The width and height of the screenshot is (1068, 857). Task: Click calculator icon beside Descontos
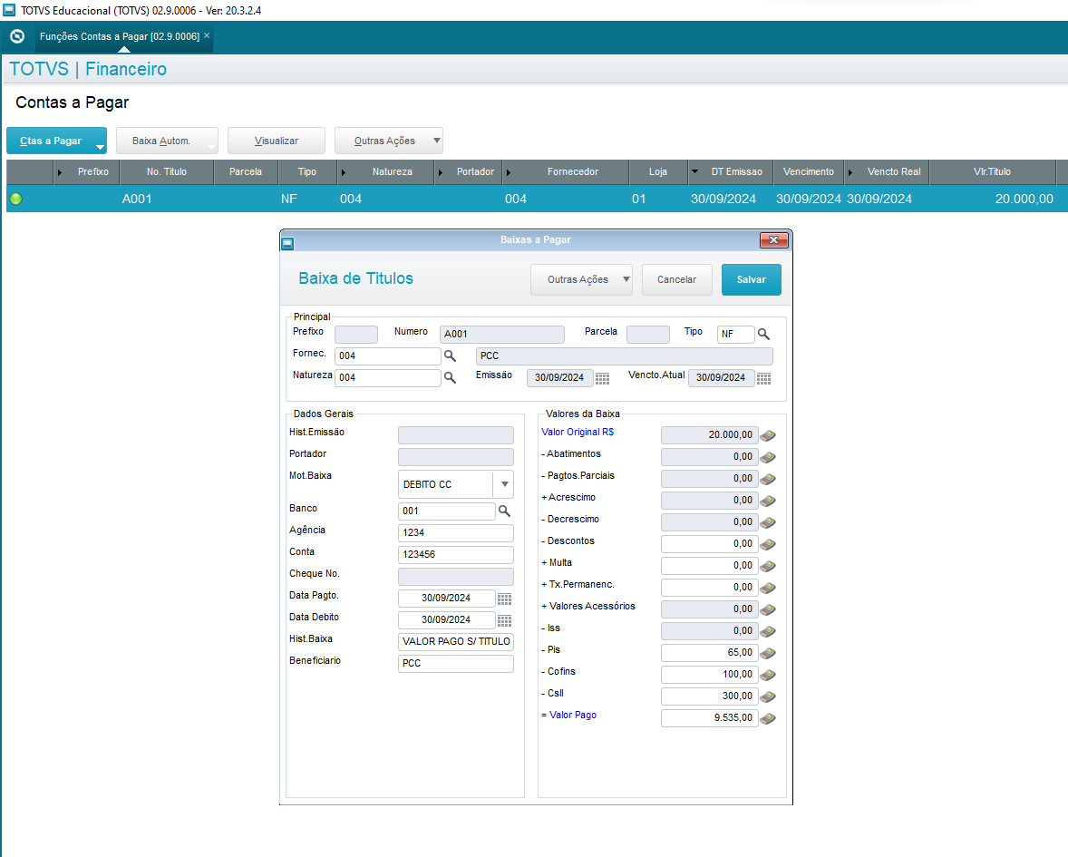tap(768, 544)
